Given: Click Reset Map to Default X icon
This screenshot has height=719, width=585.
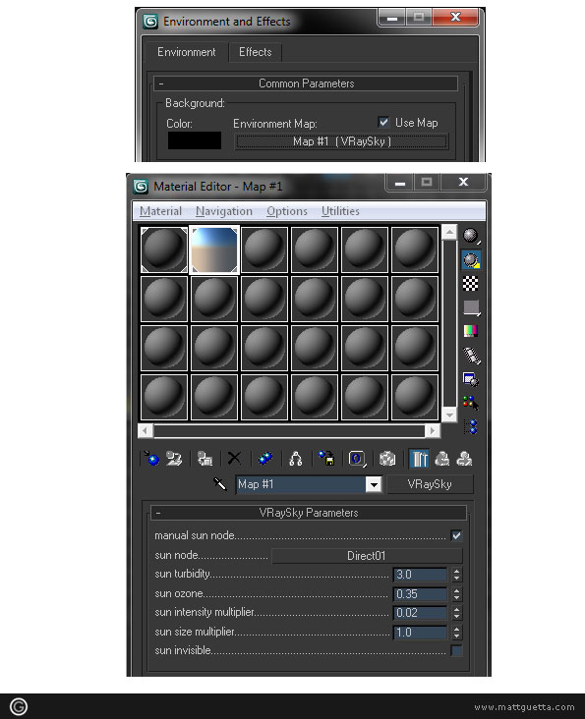Looking at the screenshot, I should pyautogui.click(x=234, y=458).
